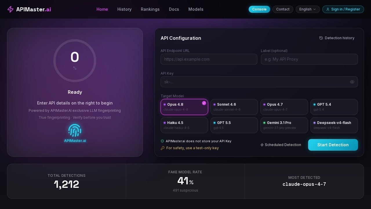371x209 pixels.
Task: Click the shield icon next to storage notice
Action: [x=162, y=141]
